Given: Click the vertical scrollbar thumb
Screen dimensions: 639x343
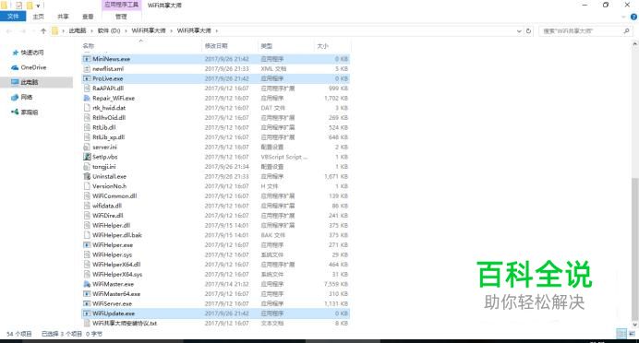Looking at the screenshot, I should 635,248.
